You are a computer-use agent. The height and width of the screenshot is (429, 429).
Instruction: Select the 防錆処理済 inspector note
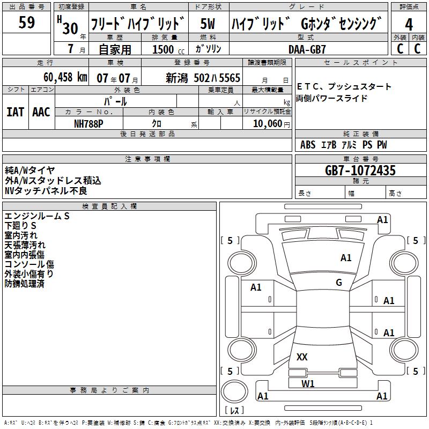[25, 284]
